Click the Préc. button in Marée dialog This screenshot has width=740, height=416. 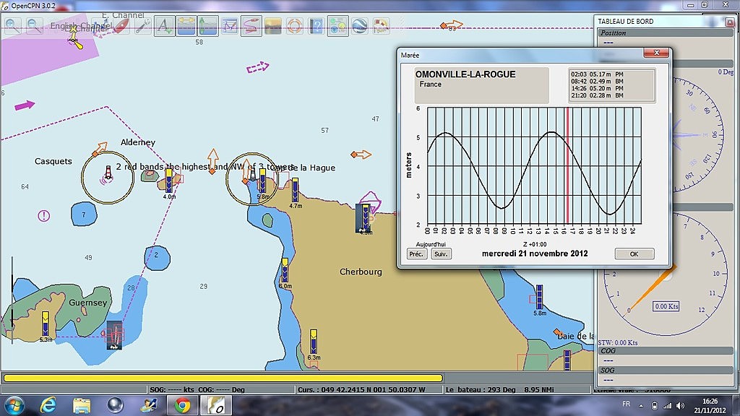click(417, 253)
